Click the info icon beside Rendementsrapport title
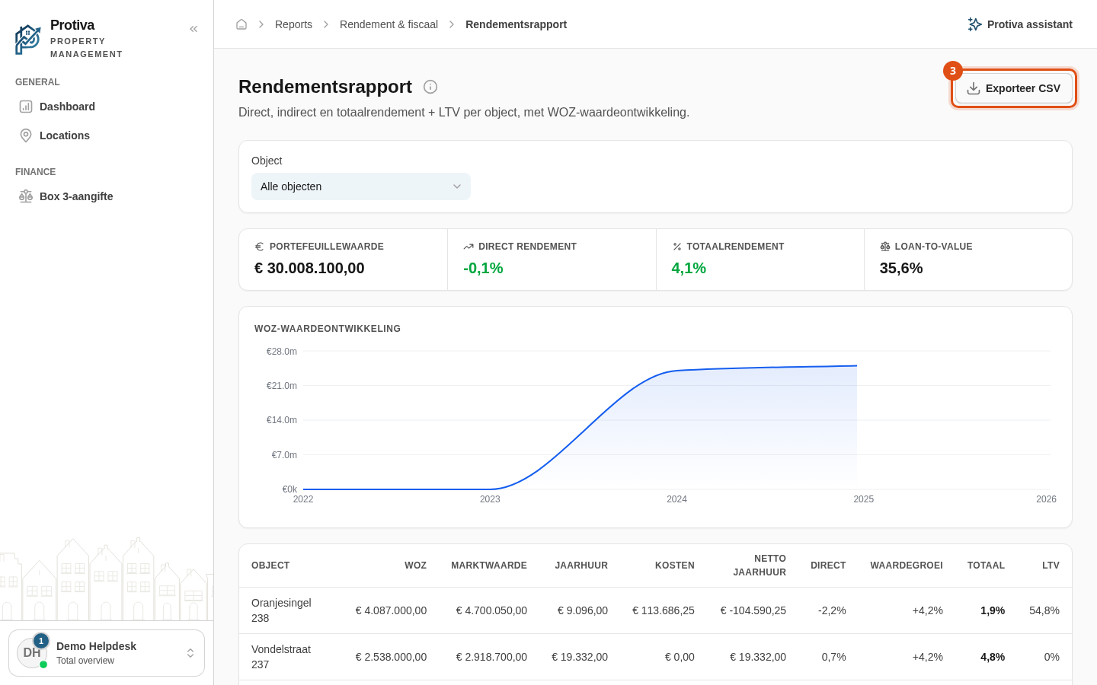This screenshot has width=1097, height=685. (x=430, y=87)
